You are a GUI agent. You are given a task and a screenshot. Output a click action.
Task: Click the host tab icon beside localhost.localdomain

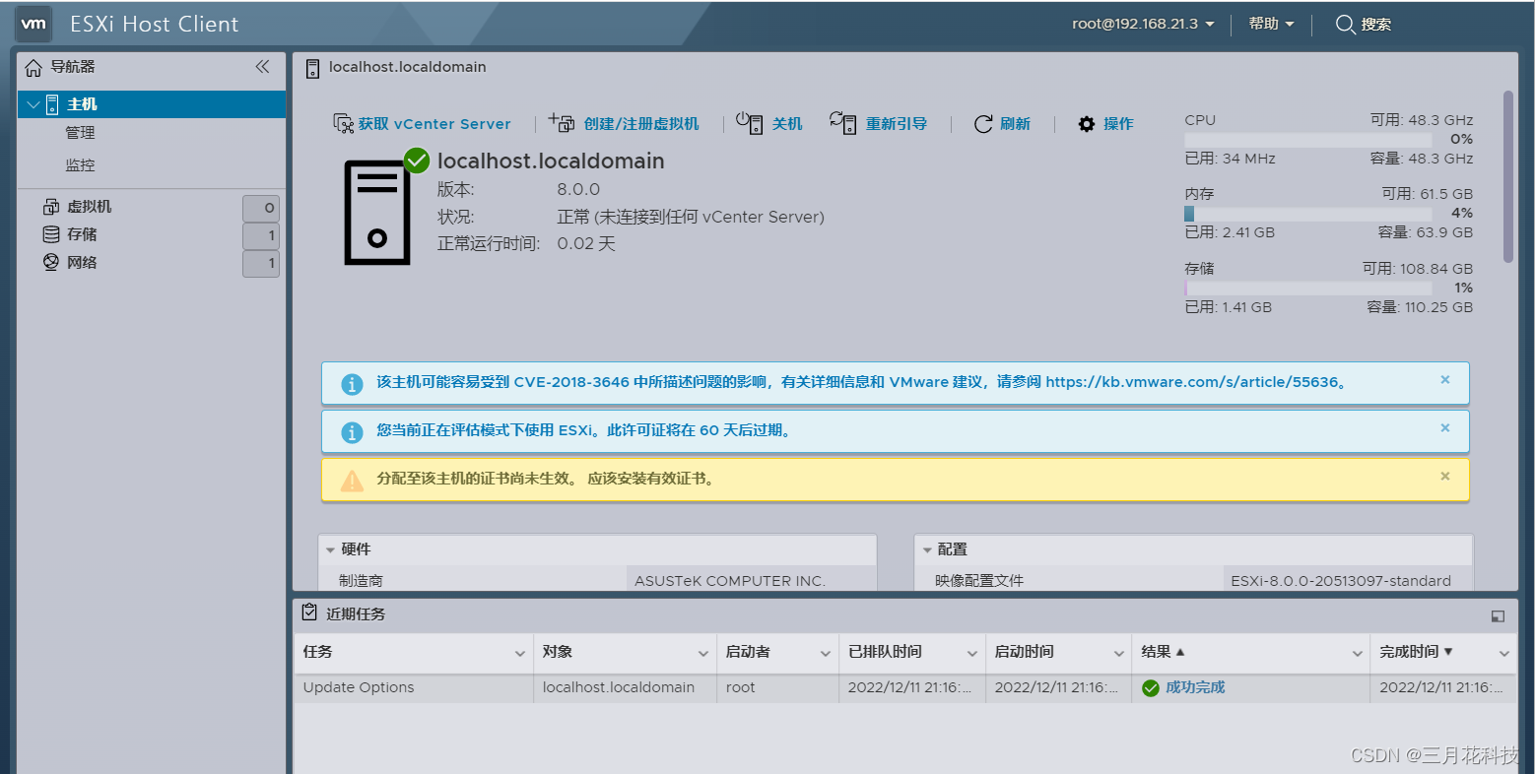point(313,68)
